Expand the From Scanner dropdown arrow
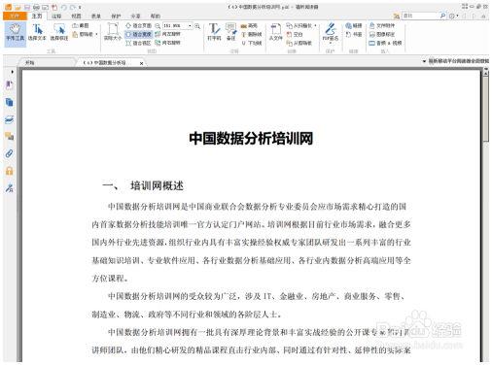 click(x=315, y=25)
